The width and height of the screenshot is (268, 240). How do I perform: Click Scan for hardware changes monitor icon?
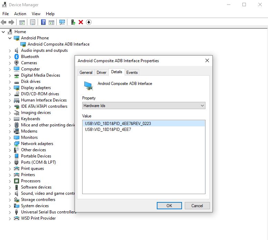(x=62, y=22)
